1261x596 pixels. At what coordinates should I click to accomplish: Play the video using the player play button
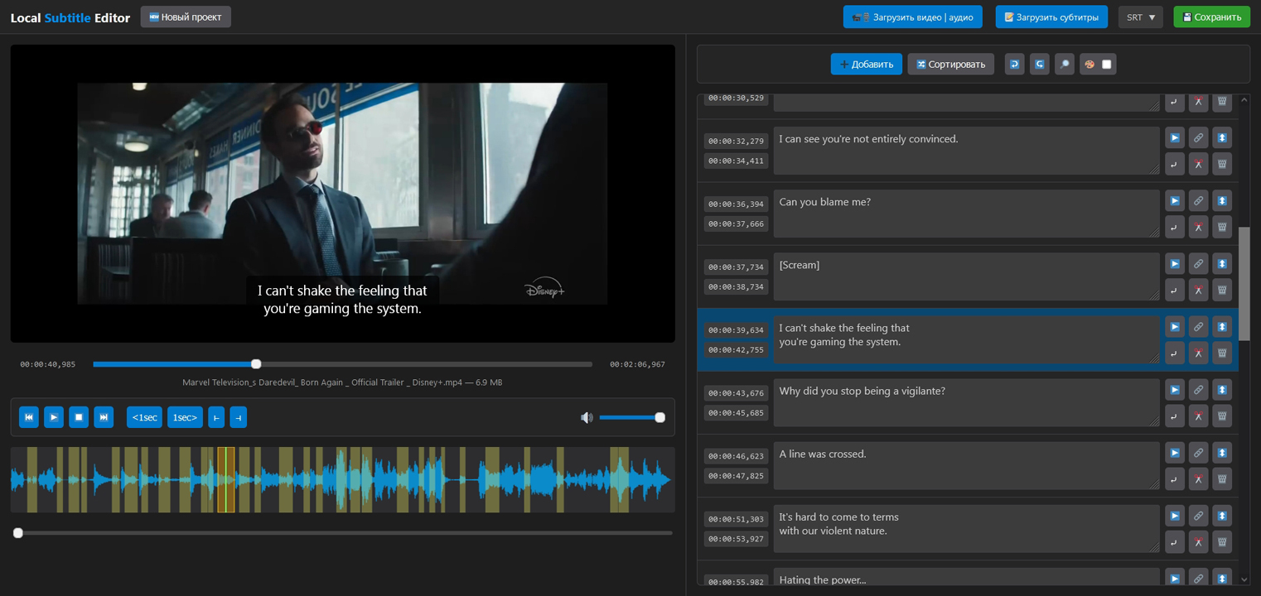(x=54, y=417)
